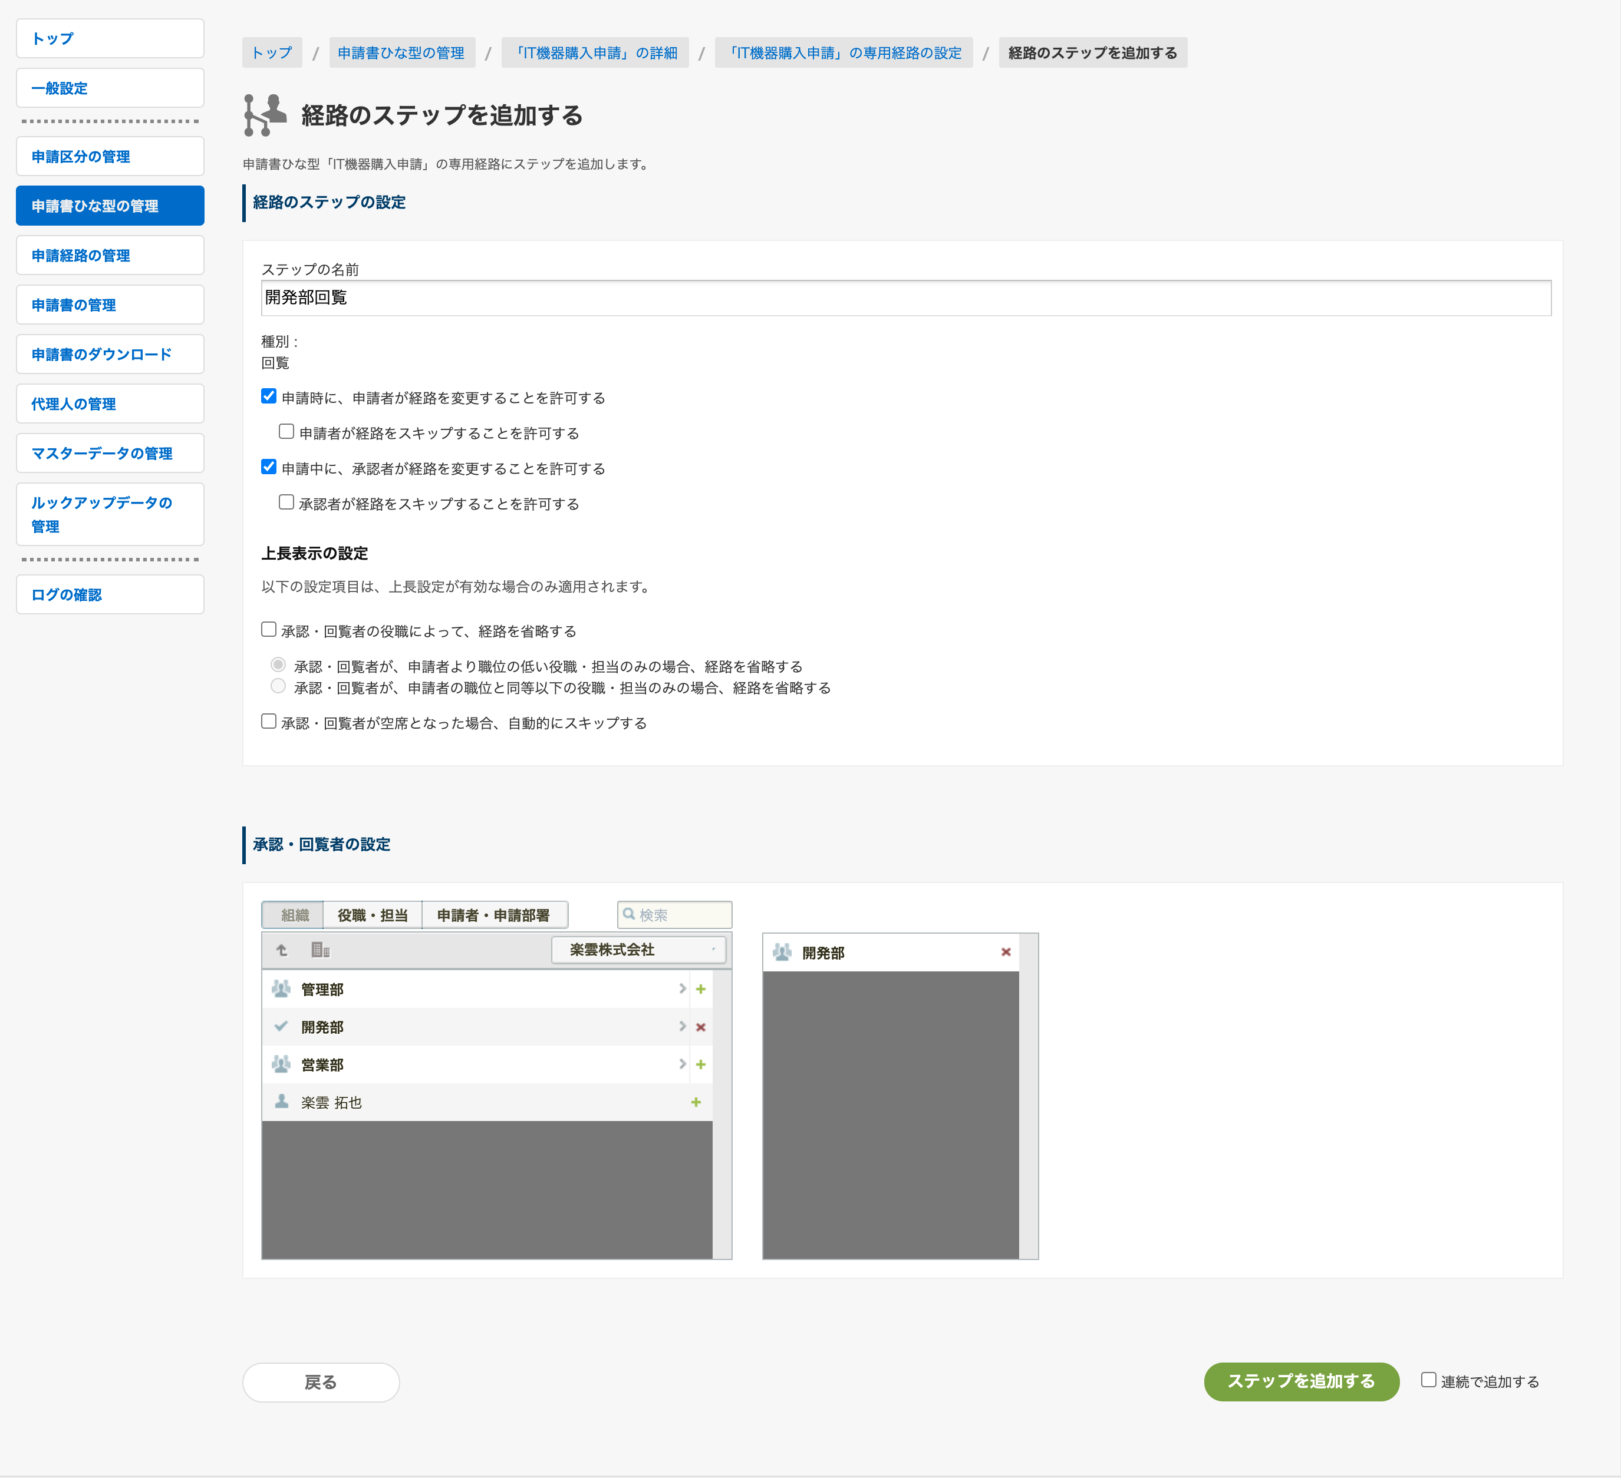Enable 申請者が経路をスキップすることを許可する checkbox
Image resolution: width=1621 pixels, height=1478 pixels.
click(x=286, y=432)
